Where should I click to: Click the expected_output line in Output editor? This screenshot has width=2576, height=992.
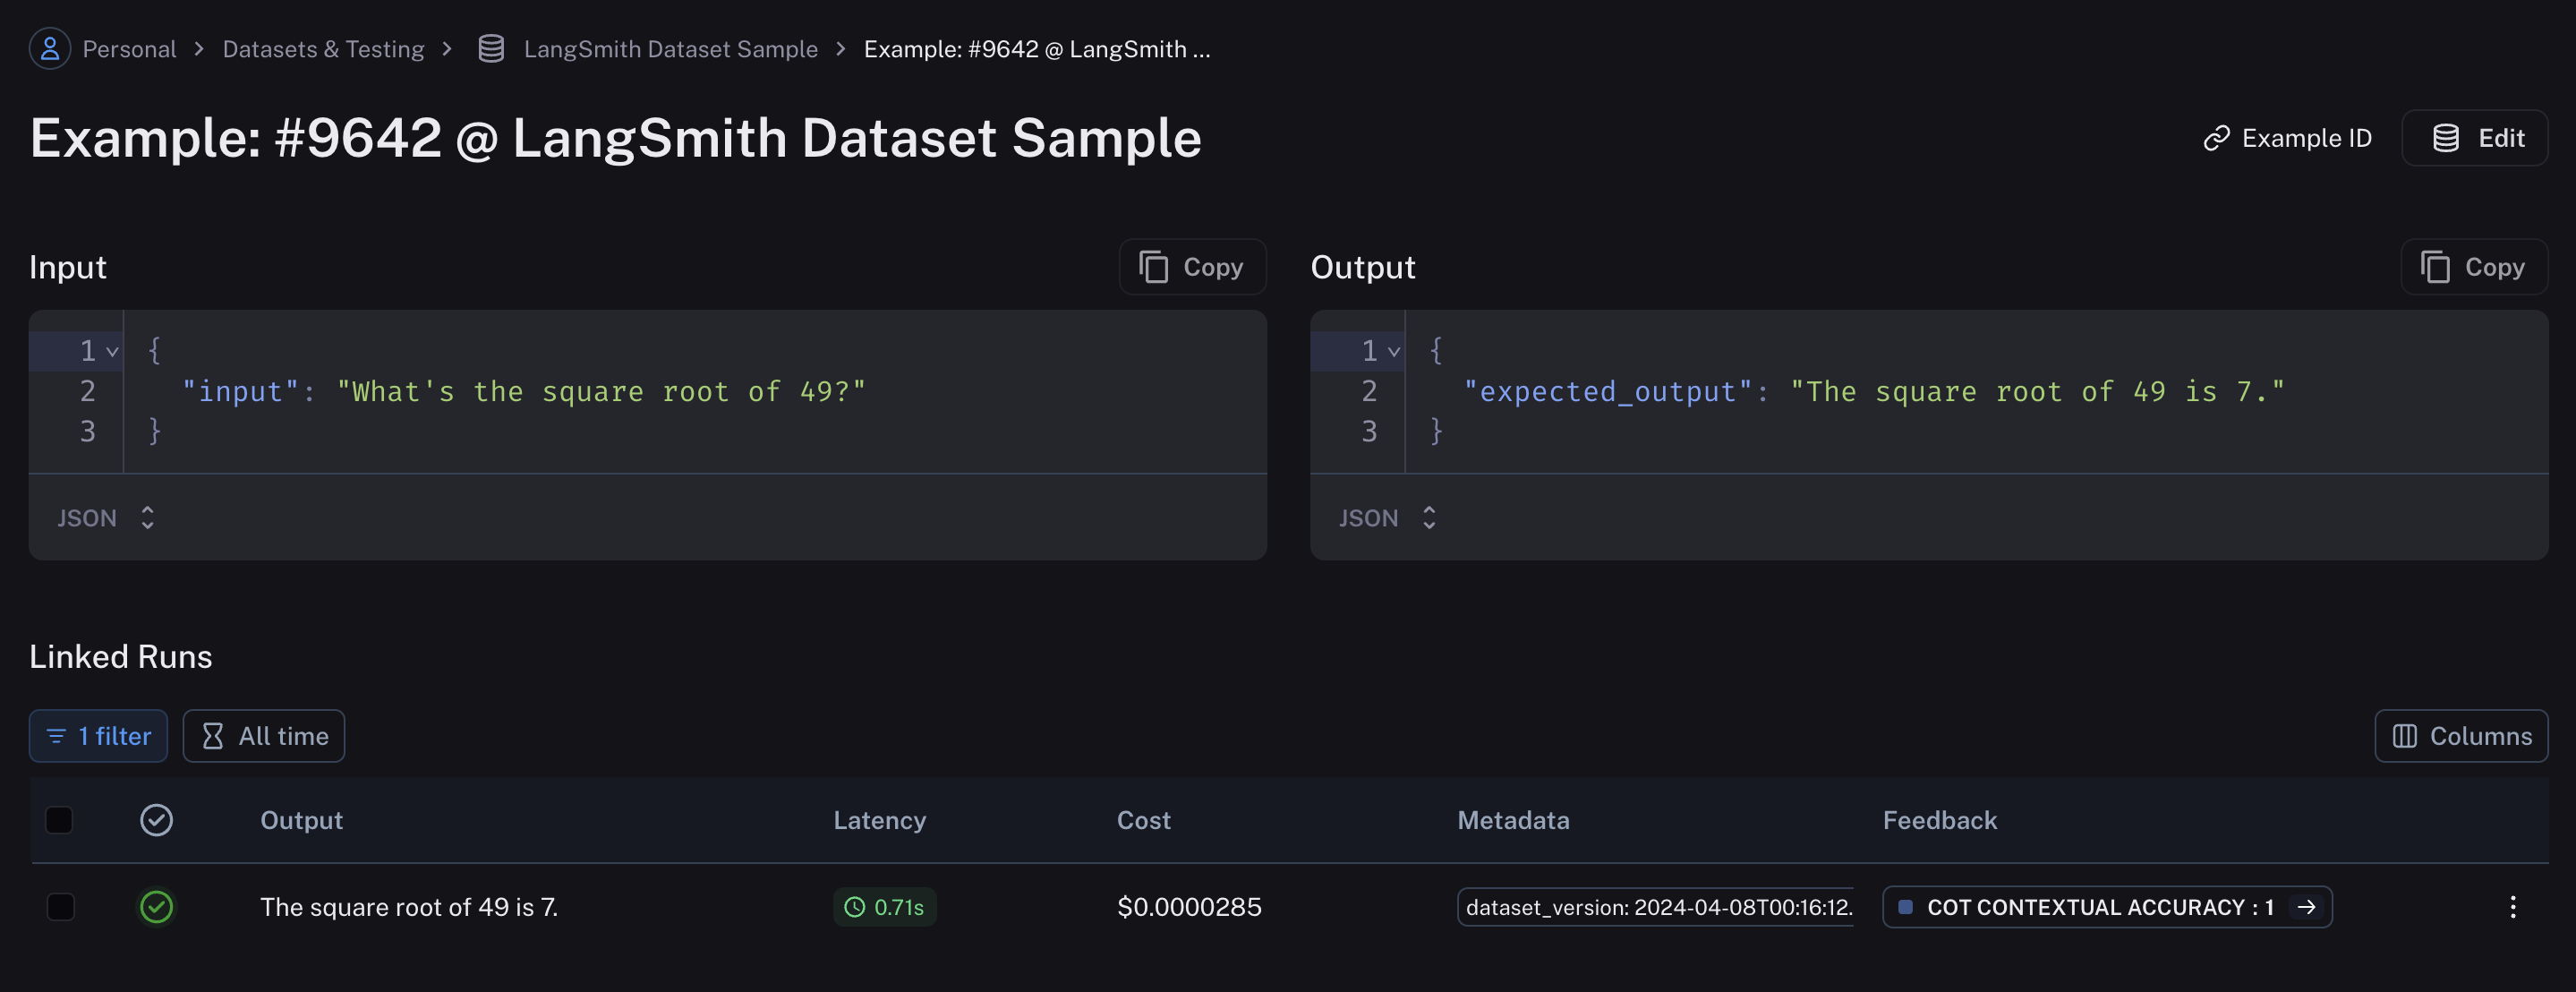pos(1873,391)
